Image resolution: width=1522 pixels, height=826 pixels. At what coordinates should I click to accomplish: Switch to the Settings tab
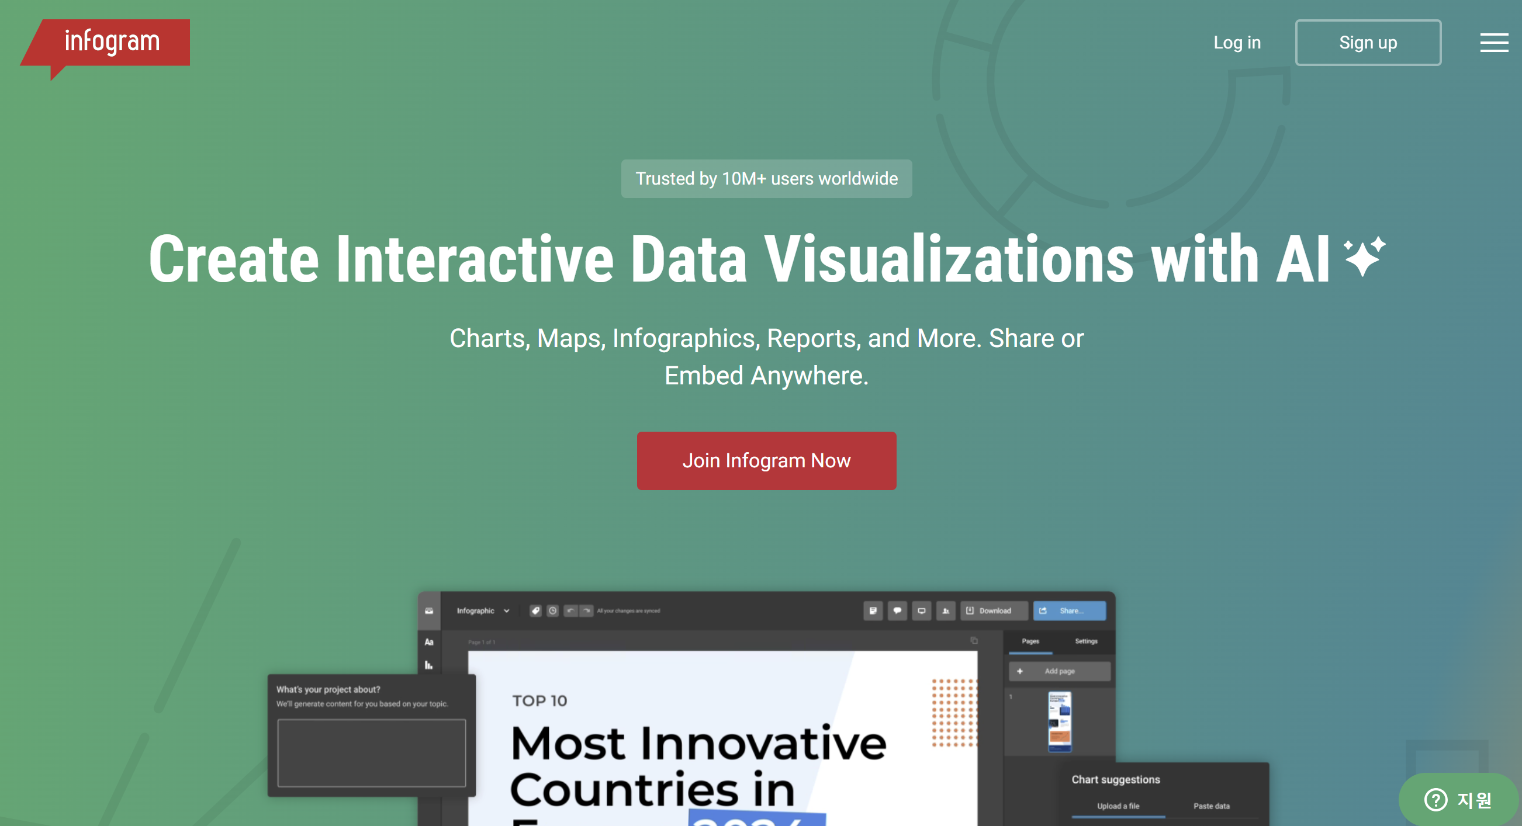pyautogui.click(x=1086, y=641)
